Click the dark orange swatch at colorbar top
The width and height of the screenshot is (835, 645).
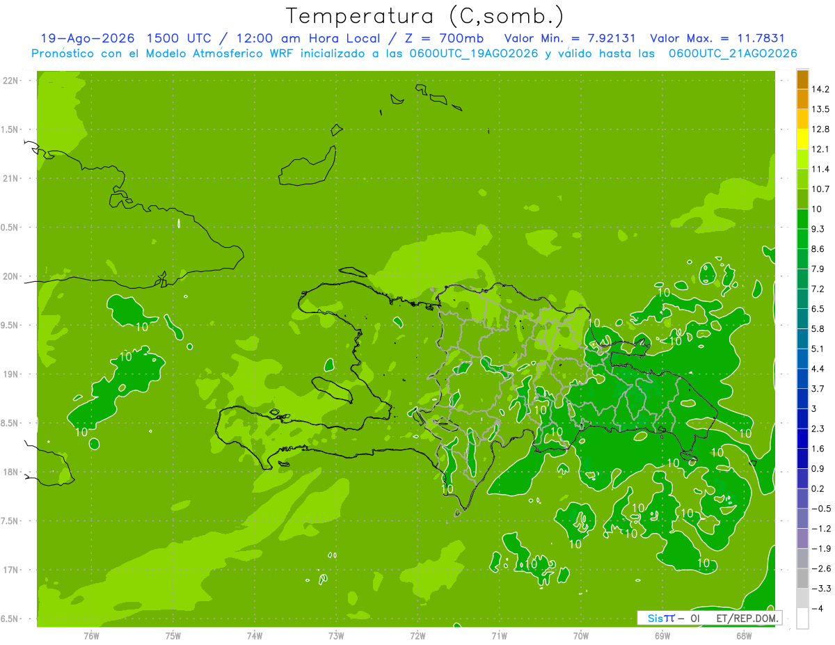[x=802, y=79]
